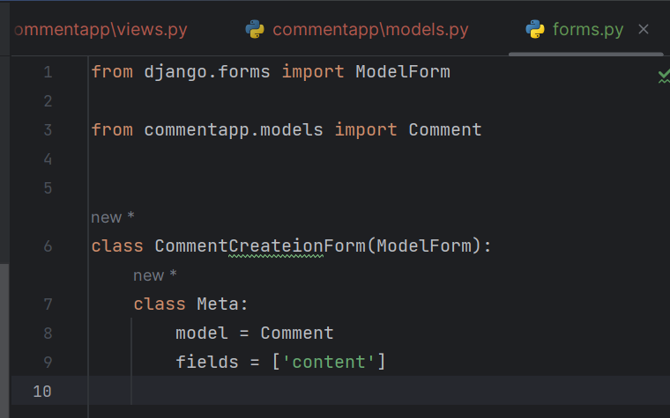The width and height of the screenshot is (670, 418).
Task: Click the Python icon on forms.py tab
Action: 535,29
